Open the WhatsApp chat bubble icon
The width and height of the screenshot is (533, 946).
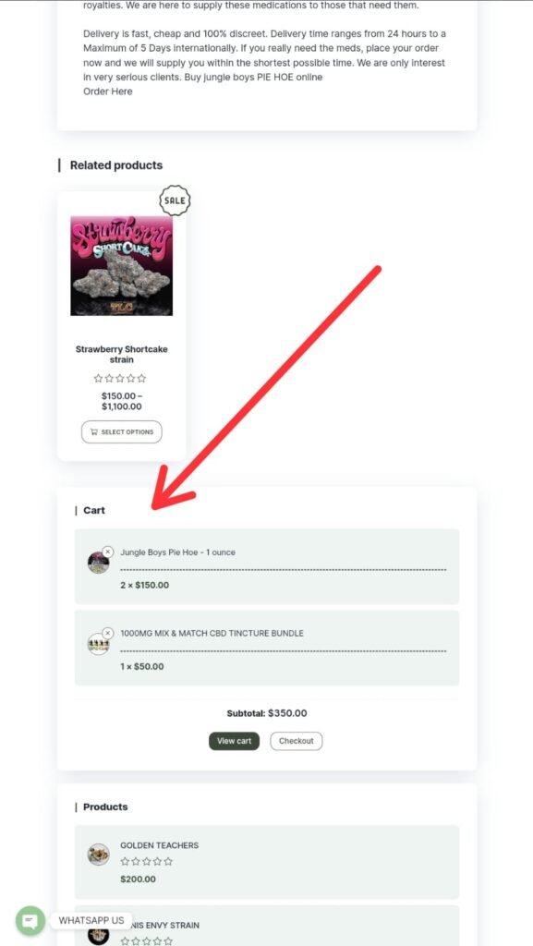click(30, 921)
